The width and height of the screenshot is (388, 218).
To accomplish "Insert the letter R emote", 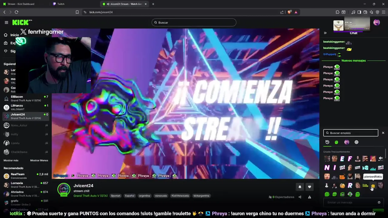I will [x=350, y=186].
